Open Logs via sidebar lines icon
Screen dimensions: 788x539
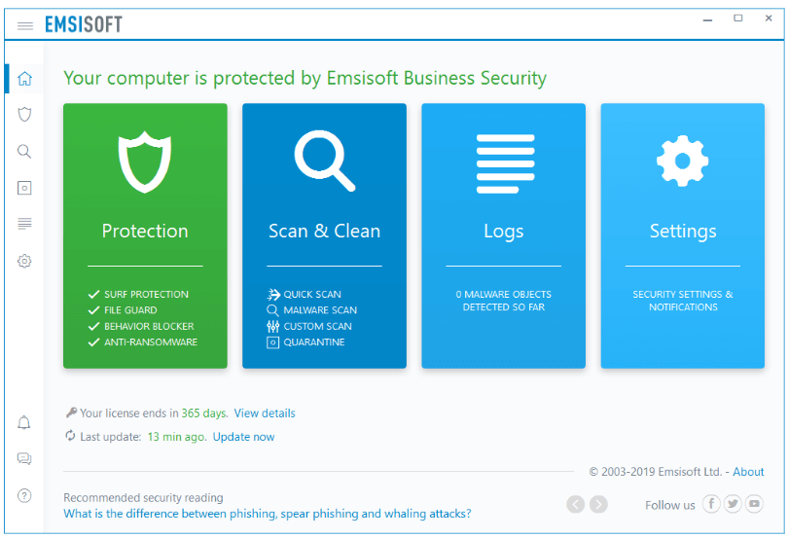point(24,223)
